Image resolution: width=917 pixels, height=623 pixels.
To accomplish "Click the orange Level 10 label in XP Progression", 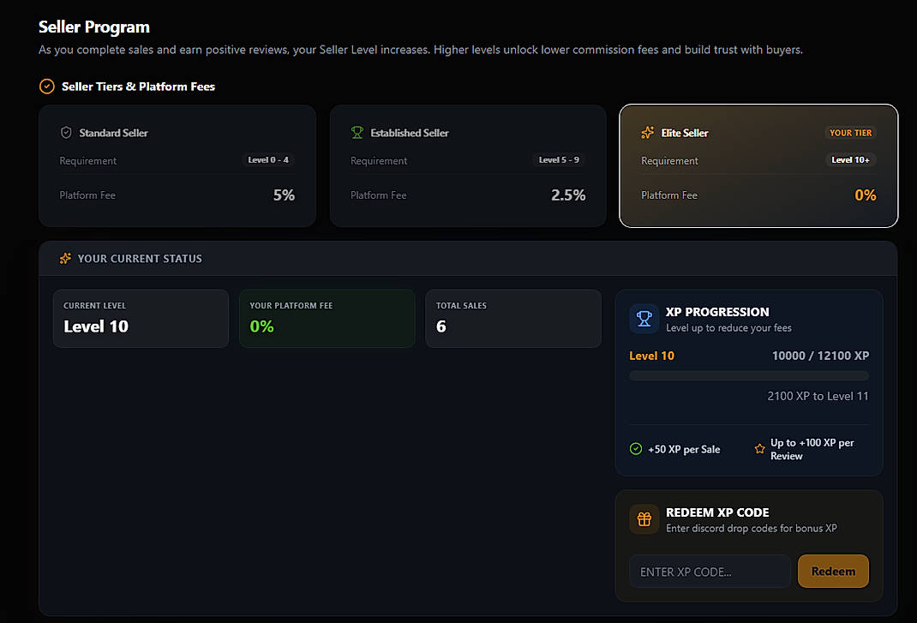I will click(x=651, y=356).
